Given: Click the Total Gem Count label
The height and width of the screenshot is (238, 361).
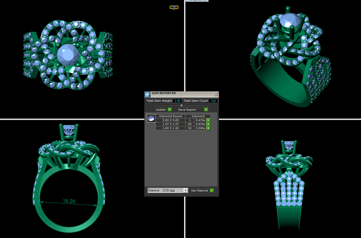Looking at the screenshot, I should (196, 101).
